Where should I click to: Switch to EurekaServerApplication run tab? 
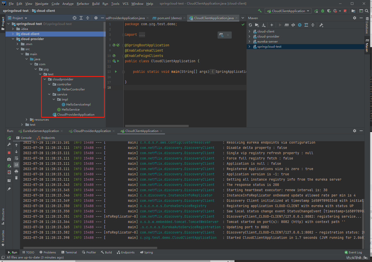pos(41,131)
